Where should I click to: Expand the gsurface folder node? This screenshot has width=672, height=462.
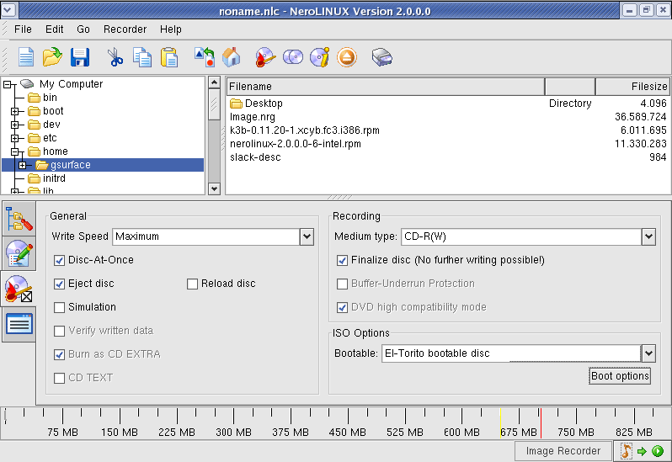click(22, 165)
